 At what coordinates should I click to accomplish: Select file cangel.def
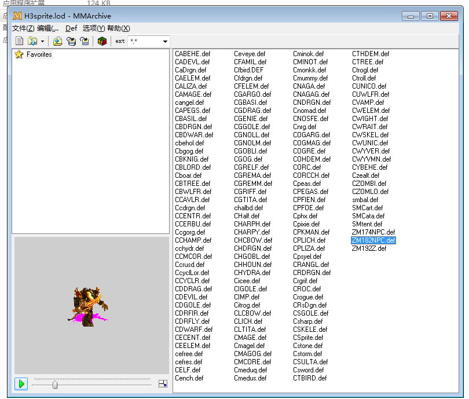pyautogui.click(x=189, y=103)
